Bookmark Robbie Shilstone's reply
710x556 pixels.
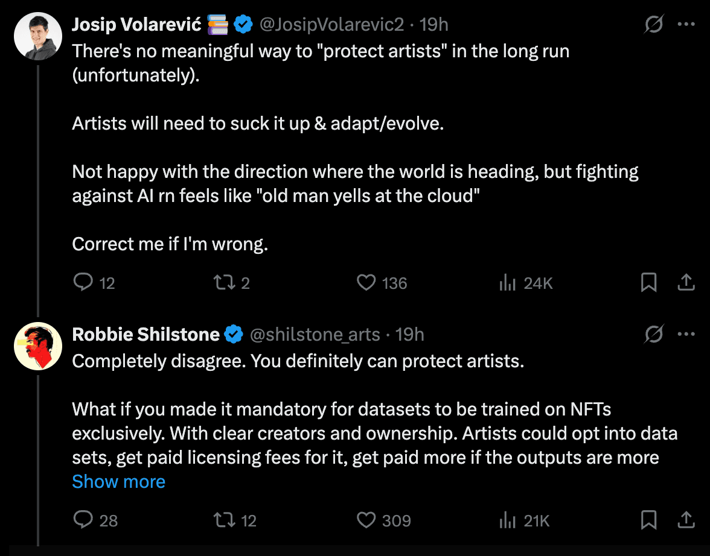tap(648, 520)
